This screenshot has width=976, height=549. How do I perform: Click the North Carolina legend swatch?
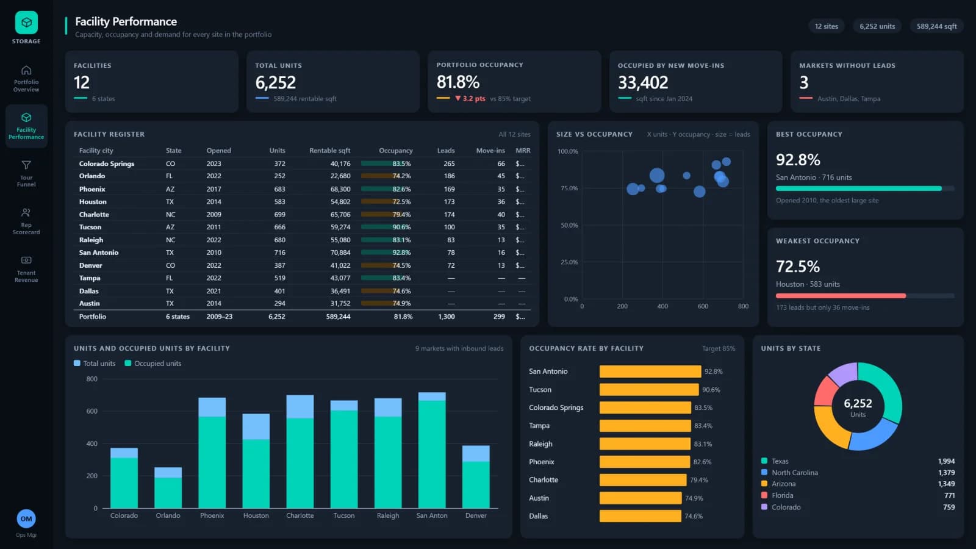pos(764,473)
